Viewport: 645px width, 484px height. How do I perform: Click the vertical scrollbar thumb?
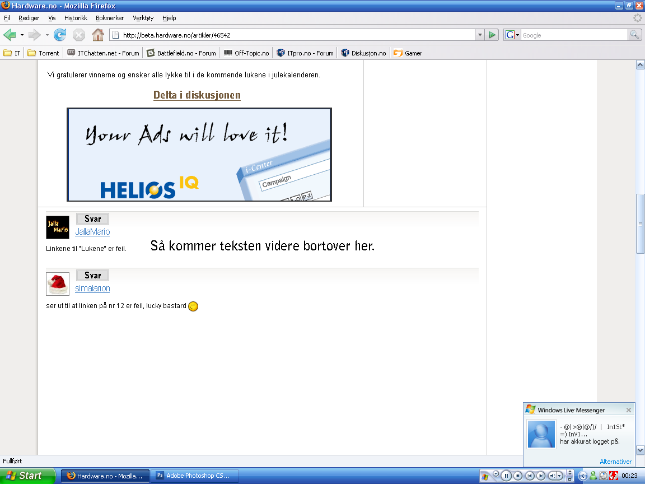pos(640,224)
